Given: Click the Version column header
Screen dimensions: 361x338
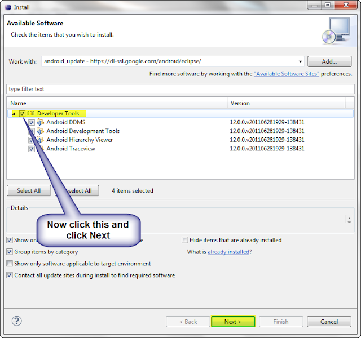Looking at the screenshot, I should 287,103.
